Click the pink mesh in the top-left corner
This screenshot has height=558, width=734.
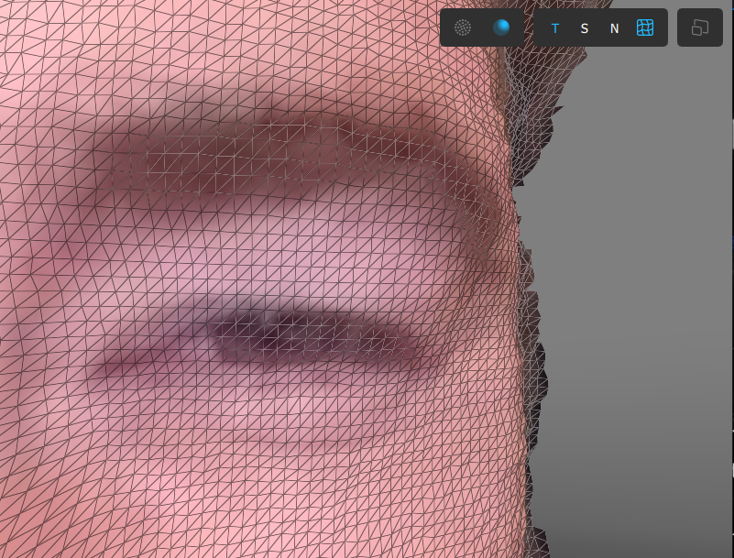[x=27, y=27]
